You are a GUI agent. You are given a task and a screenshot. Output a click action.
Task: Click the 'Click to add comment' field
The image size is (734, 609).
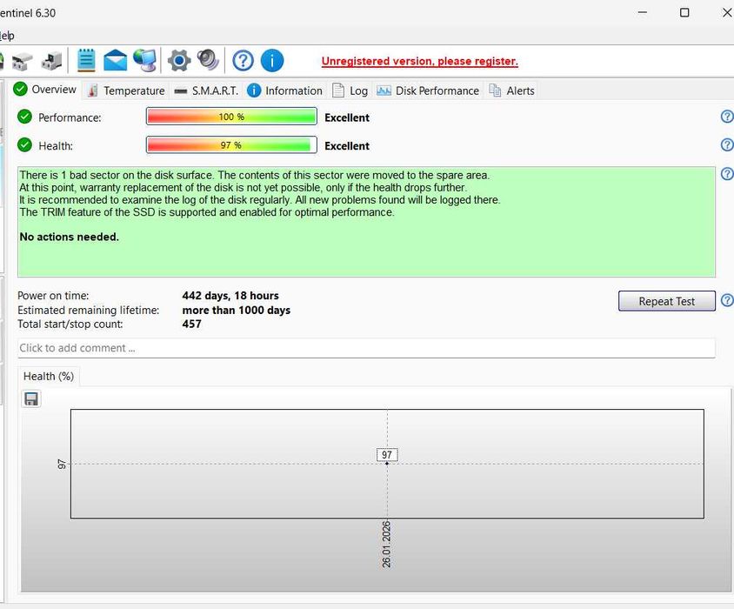point(366,348)
